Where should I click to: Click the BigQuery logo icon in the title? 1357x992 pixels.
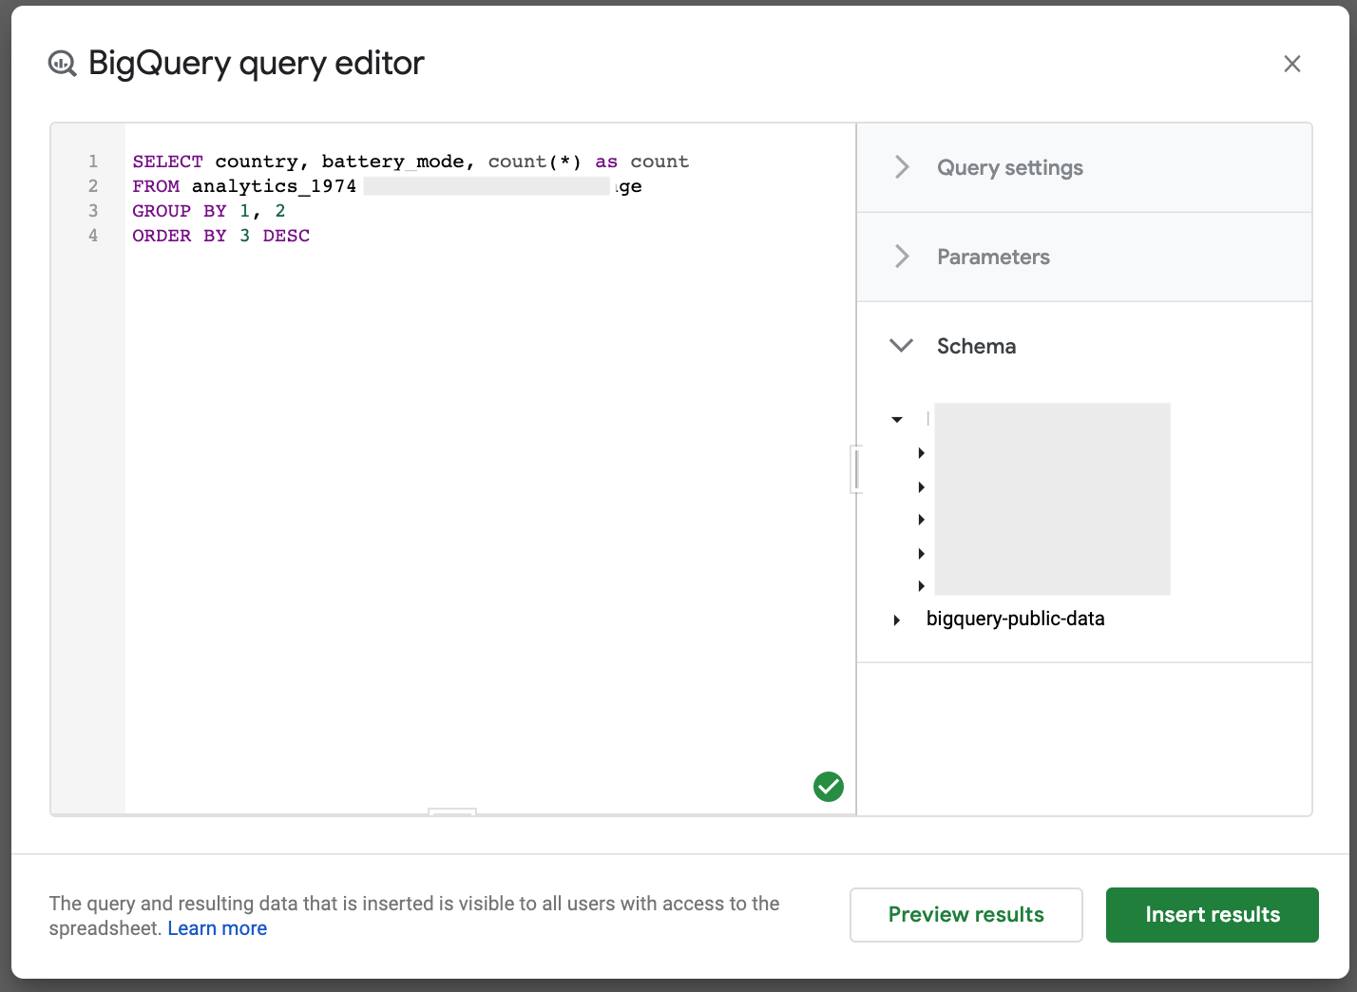[x=63, y=64]
